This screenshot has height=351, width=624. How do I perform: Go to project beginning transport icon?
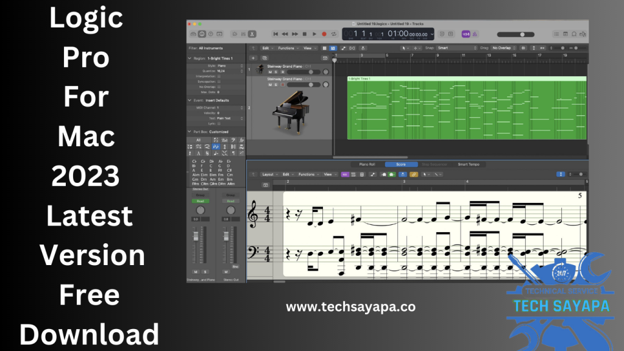click(x=275, y=34)
